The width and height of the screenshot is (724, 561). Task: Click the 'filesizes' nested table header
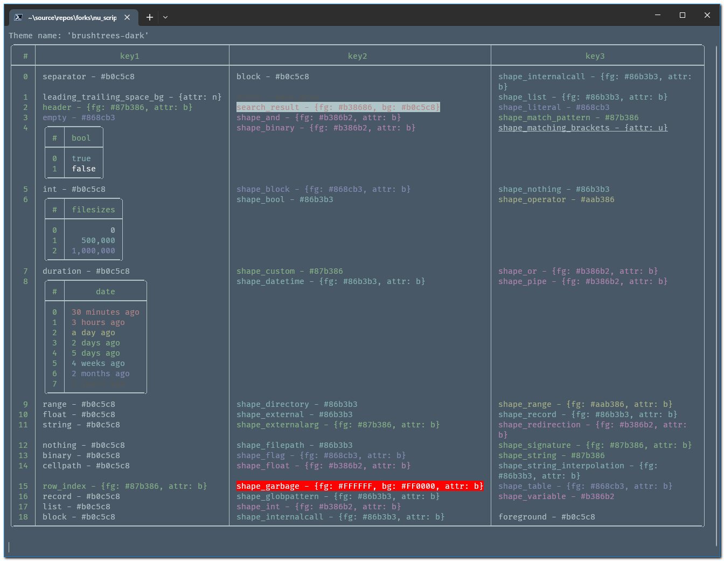click(94, 210)
